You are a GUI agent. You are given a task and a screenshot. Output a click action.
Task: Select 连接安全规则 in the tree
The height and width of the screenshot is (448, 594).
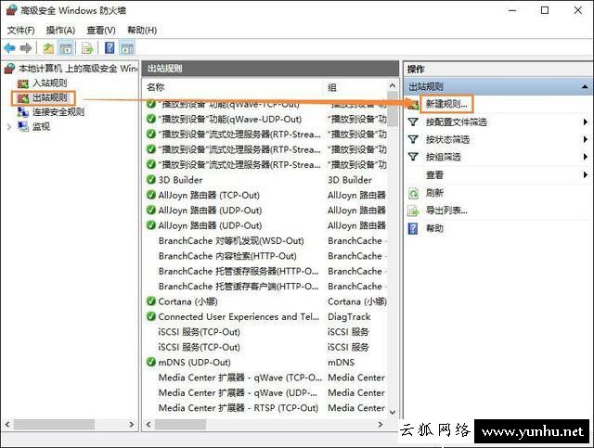tap(58, 112)
